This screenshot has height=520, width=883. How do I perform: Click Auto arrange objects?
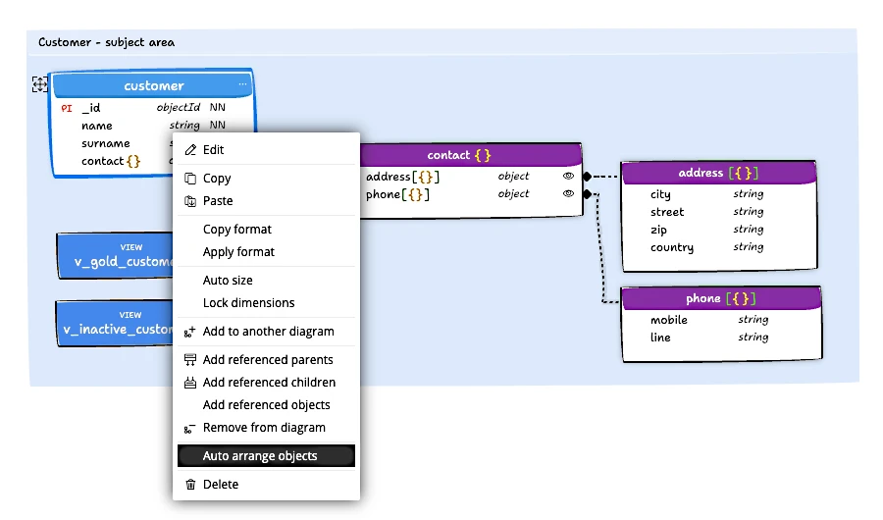click(x=266, y=456)
